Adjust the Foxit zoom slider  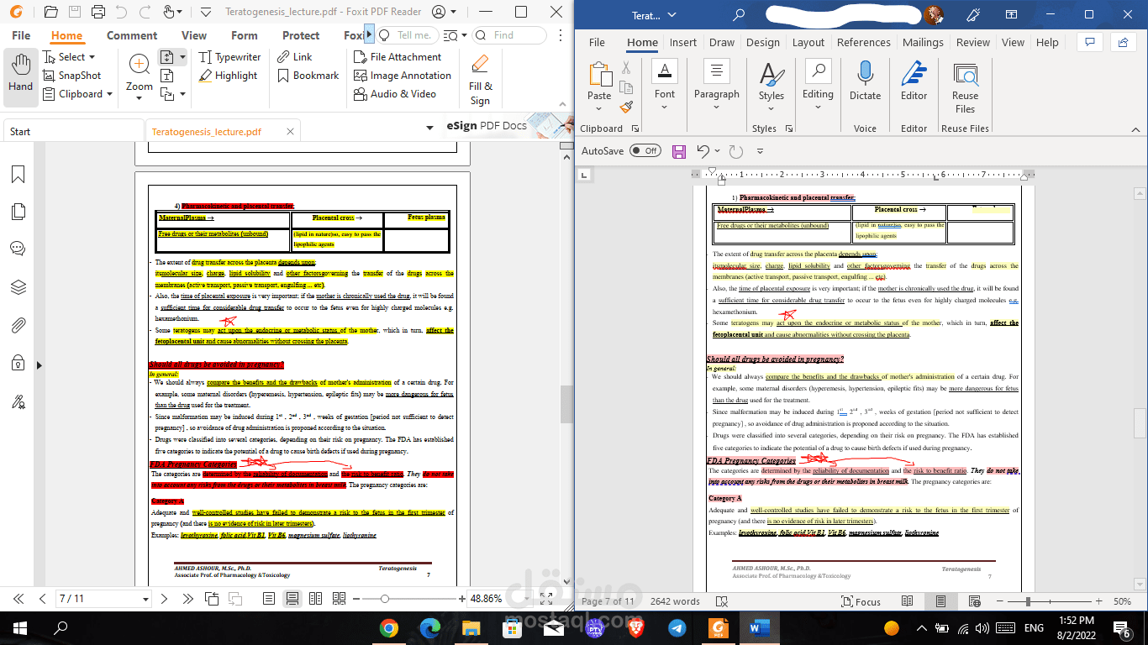385,599
